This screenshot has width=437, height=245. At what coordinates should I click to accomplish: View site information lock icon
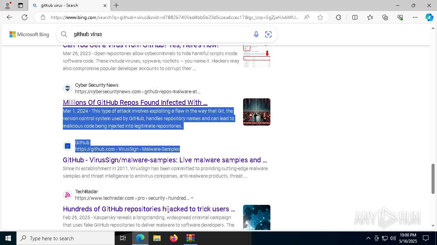click(43, 17)
